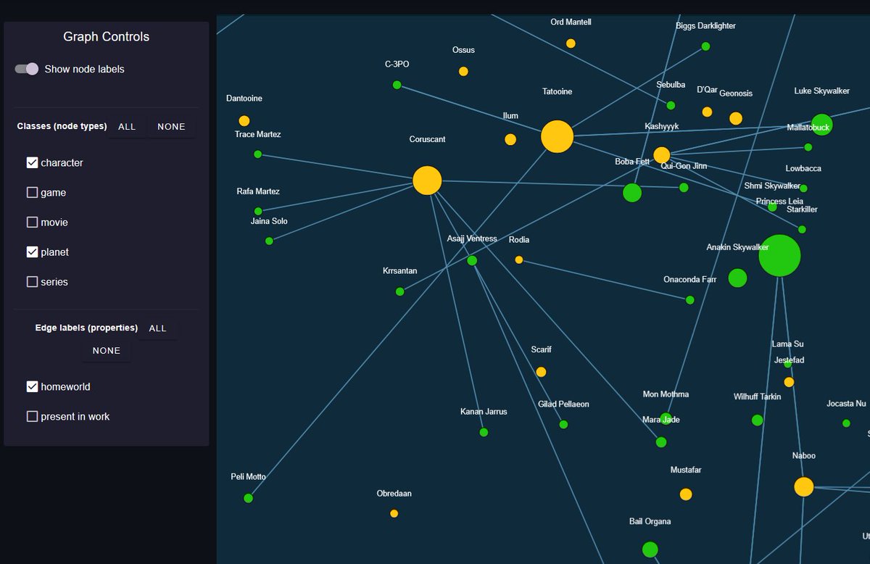Select the D'Qar planet node
The image size is (870, 564).
click(x=707, y=112)
